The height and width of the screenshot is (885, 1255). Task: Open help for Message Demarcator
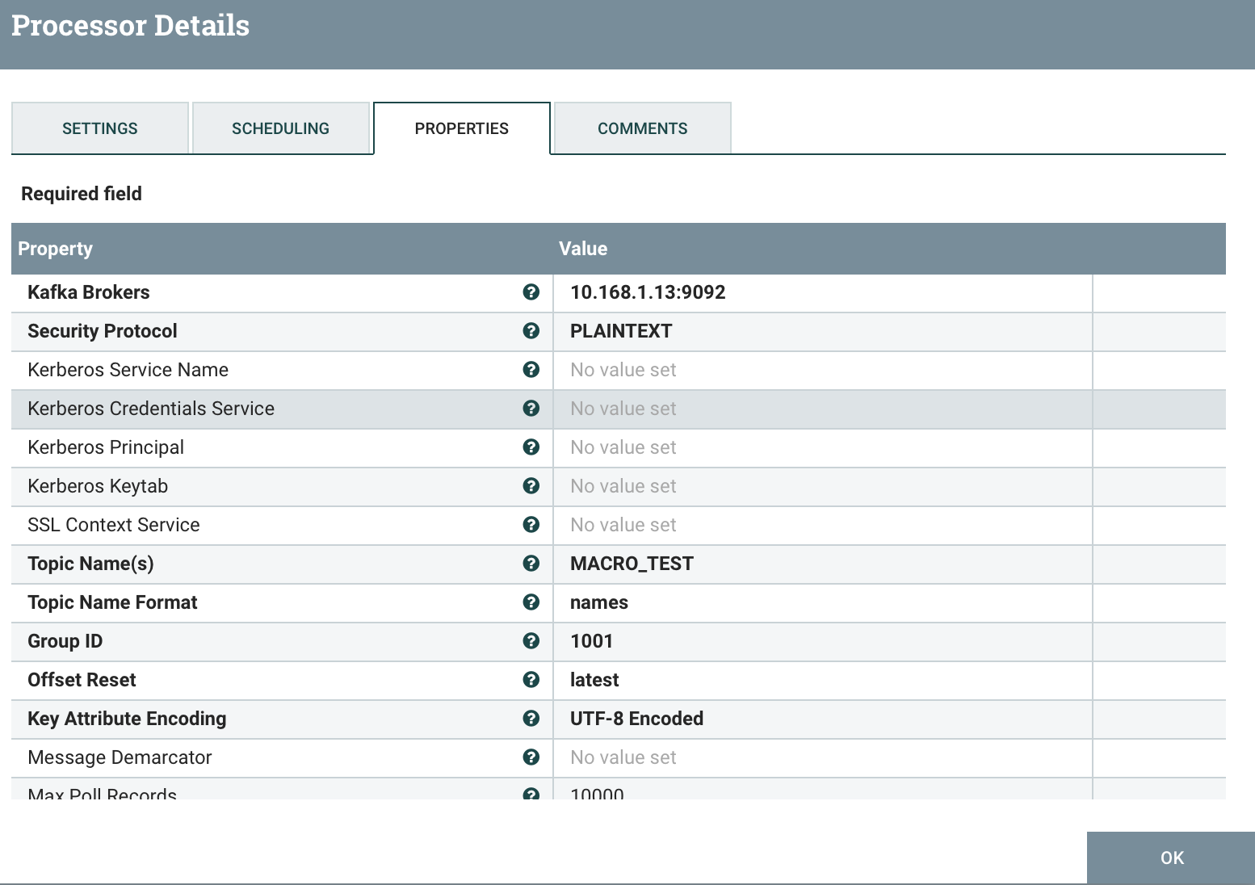[x=531, y=757]
